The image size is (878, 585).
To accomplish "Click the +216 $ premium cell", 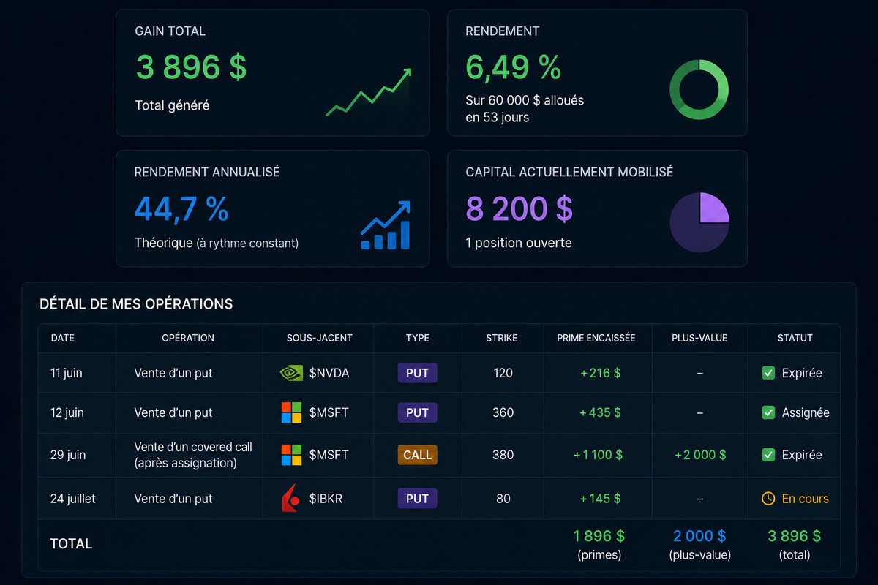I will [600, 373].
